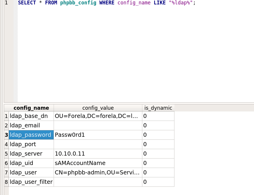254x195 pixels.
Task: Click row header number 2
Action: click(6, 126)
